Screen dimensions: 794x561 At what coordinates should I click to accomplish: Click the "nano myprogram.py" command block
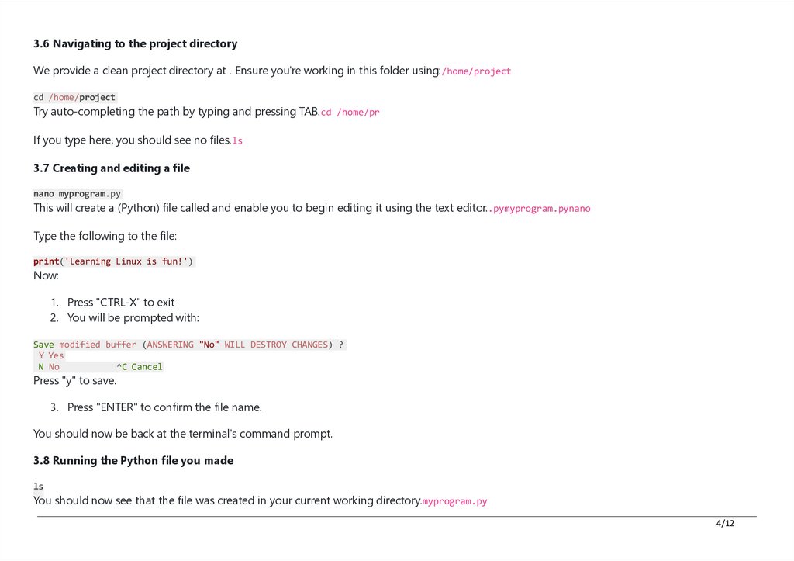[77, 193]
